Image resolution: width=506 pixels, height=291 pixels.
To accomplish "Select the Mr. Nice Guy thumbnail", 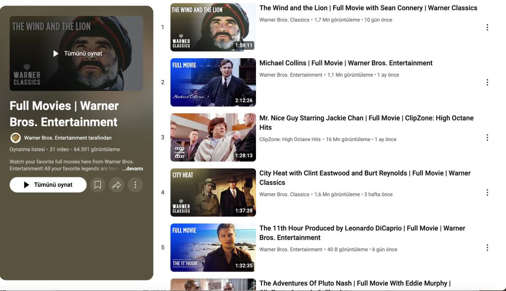I will coord(213,137).
